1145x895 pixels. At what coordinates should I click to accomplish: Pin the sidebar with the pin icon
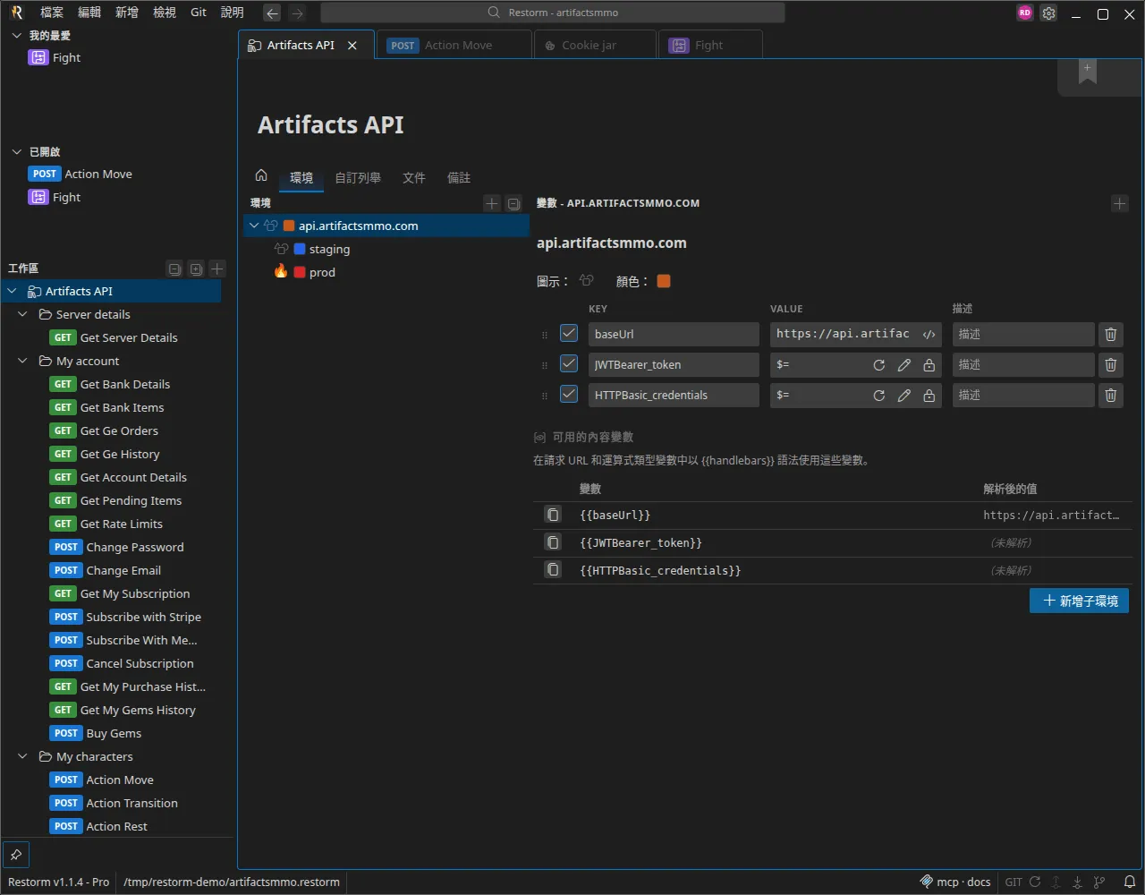coord(16,853)
